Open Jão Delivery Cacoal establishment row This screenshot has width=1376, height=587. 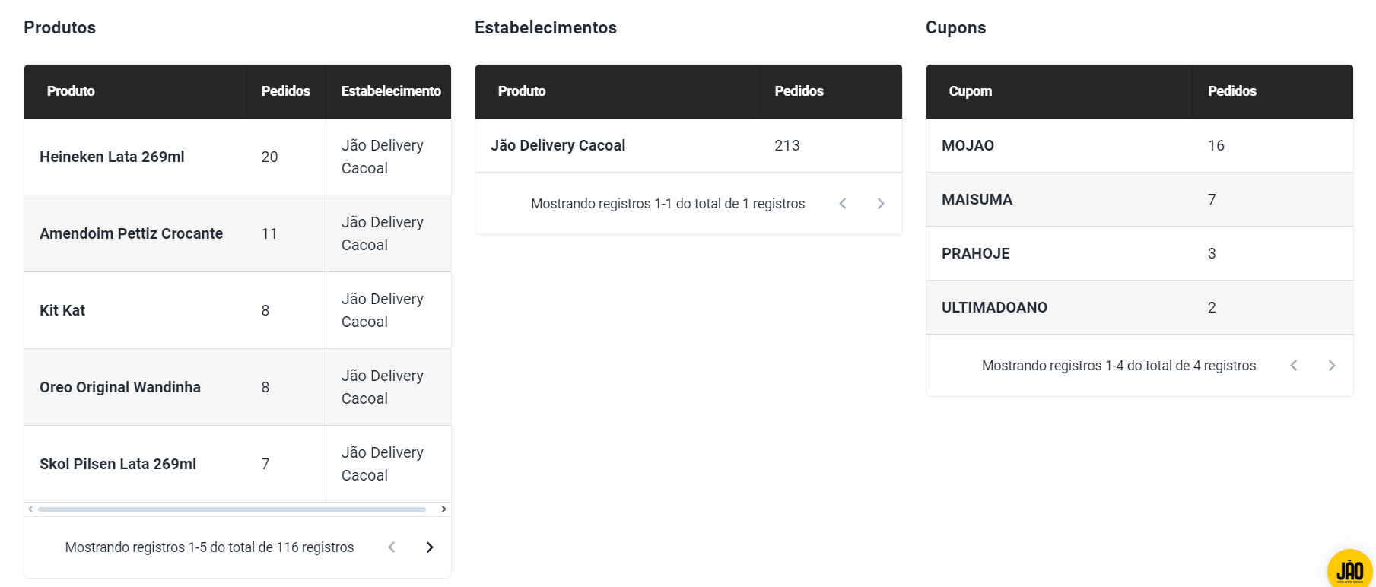point(558,145)
